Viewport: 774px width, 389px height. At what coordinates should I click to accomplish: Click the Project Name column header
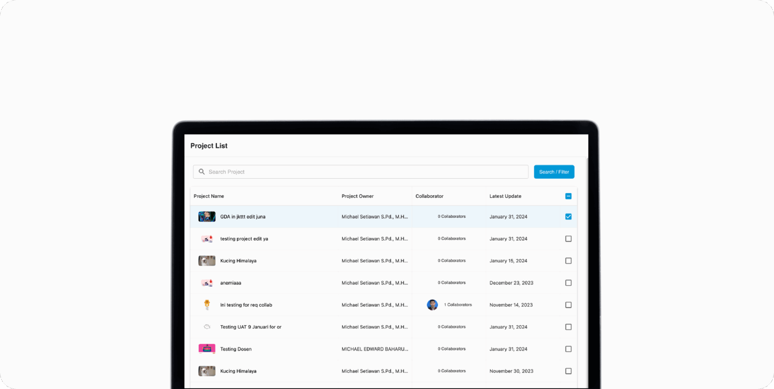[209, 196]
